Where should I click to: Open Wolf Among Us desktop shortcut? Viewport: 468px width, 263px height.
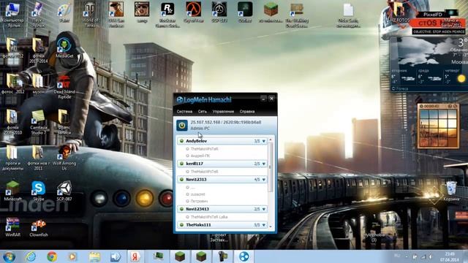tap(64, 158)
